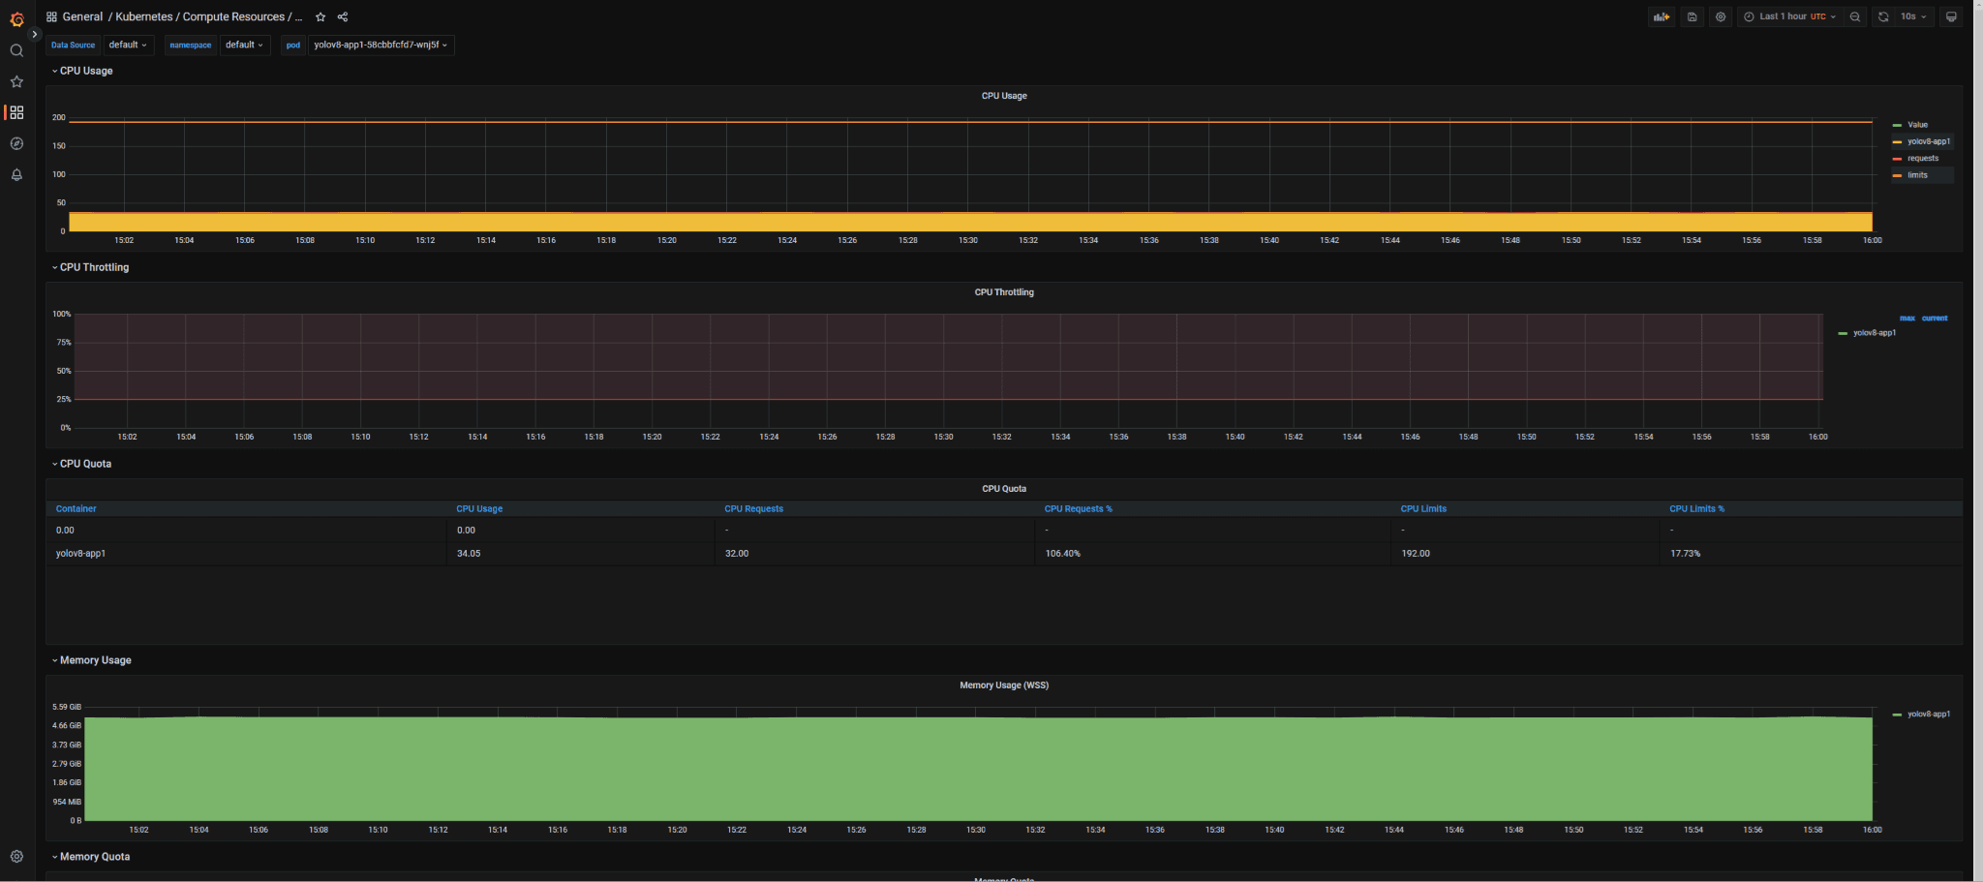Share the dashboard using the share icon
Viewport: 1983px width, 882px height.
point(343,16)
